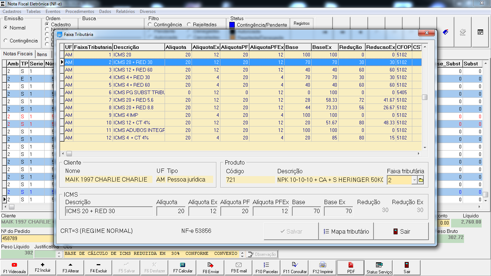Expand the Faixa tributária dropdown
Screen dimensions: 491x276
pos(414,180)
